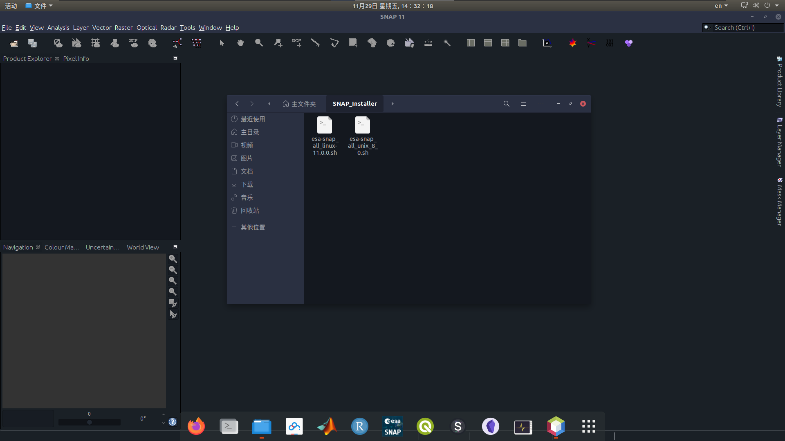
Task: Show all applications grid
Action: point(589,427)
